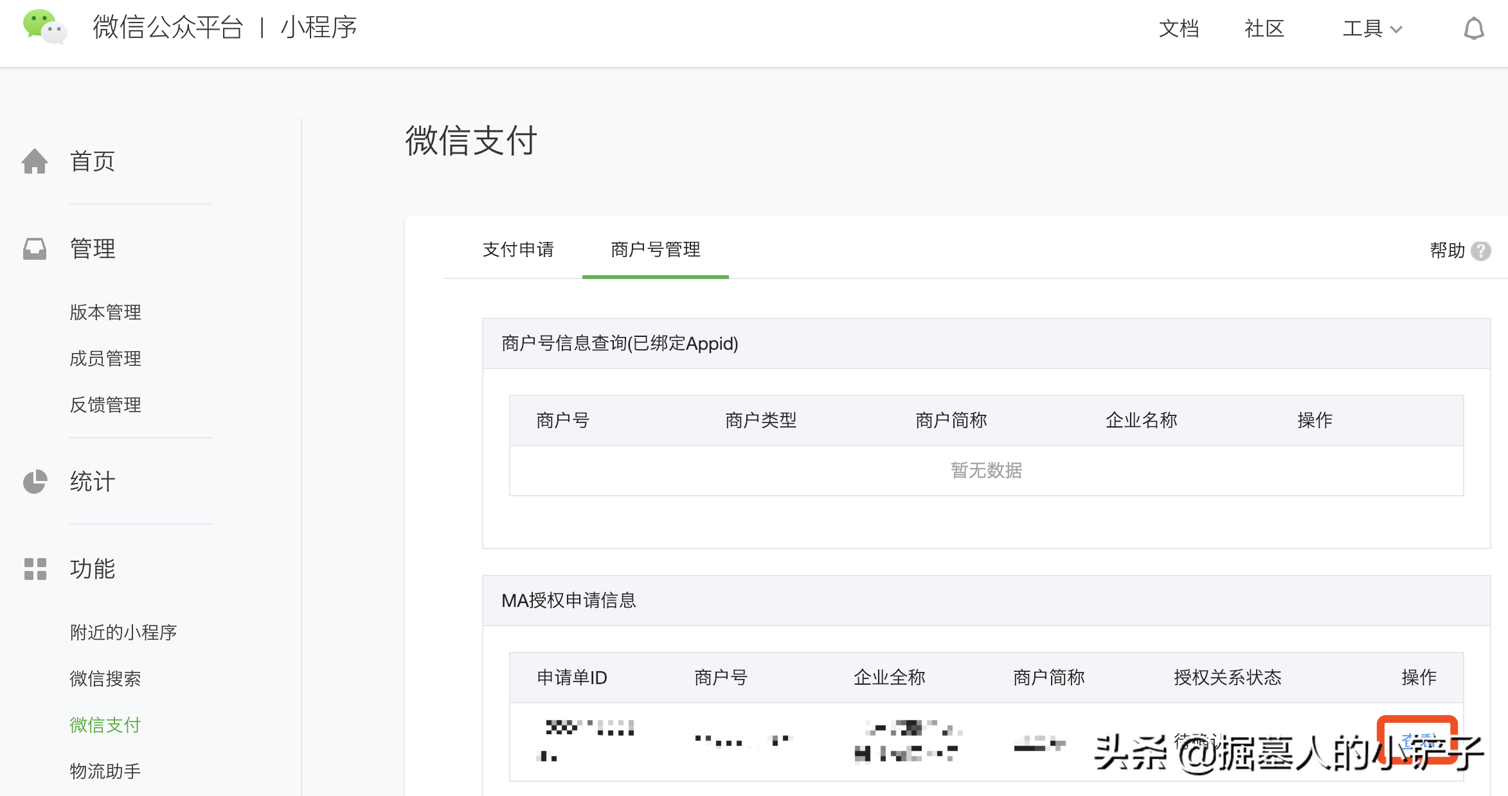The height and width of the screenshot is (796, 1508).
Task: Click the pie chart icon beside 统计
Action: 35,482
